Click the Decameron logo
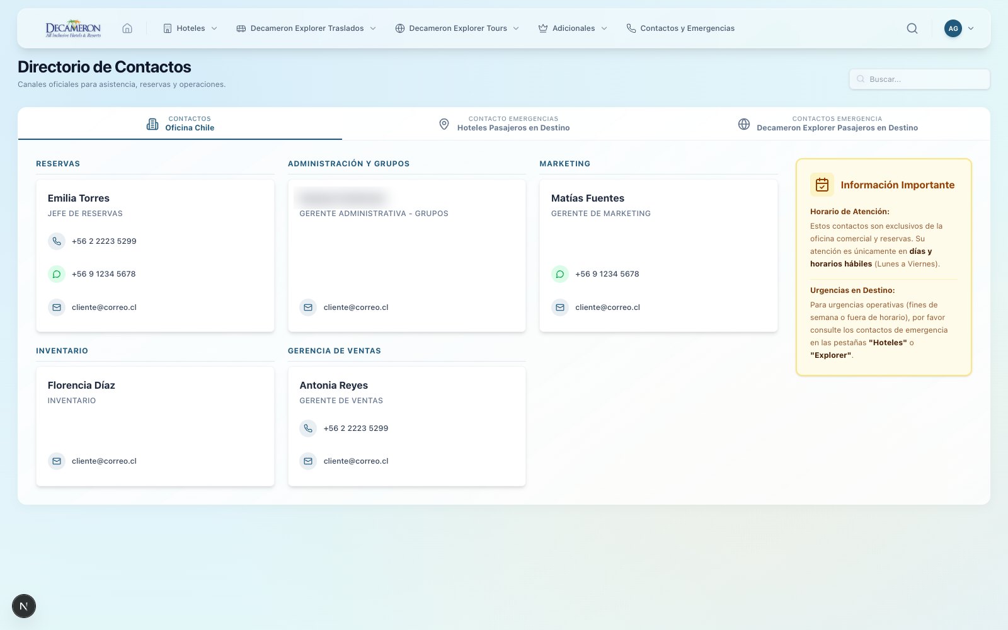The height and width of the screenshot is (630, 1008). pyautogui.click(x=73, y=28)
